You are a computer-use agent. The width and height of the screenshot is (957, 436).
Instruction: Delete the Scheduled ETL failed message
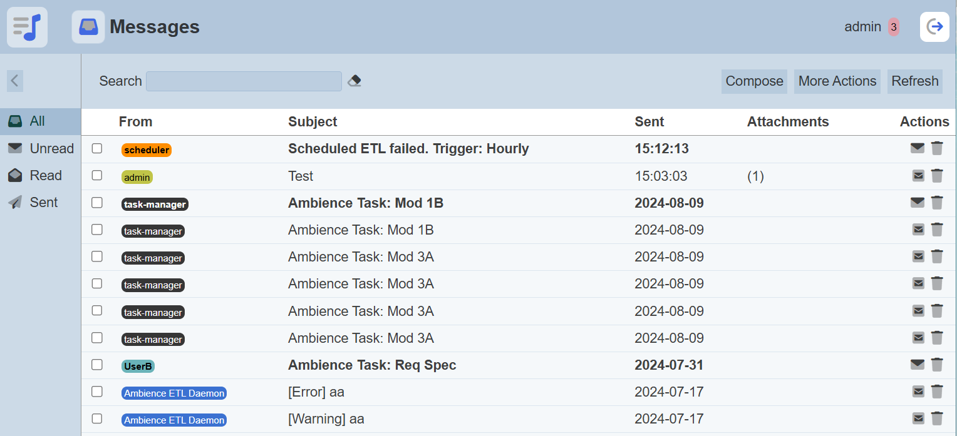click(937, 148)
